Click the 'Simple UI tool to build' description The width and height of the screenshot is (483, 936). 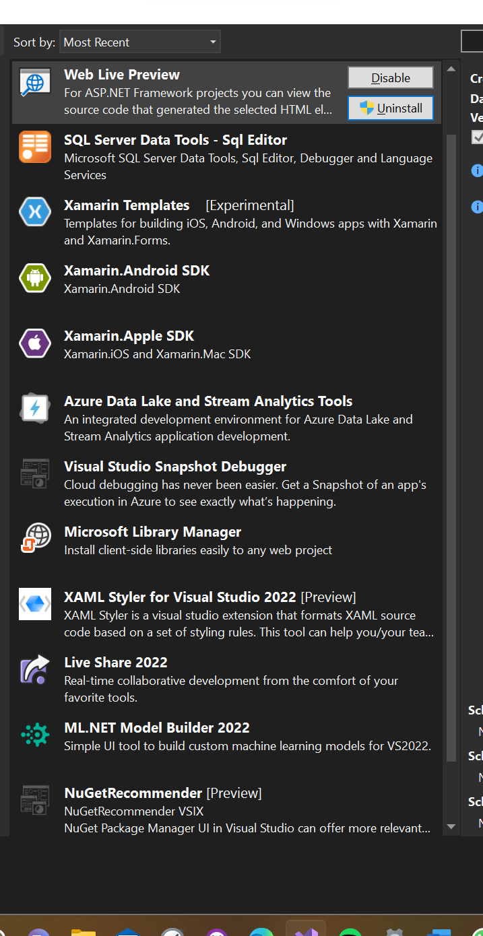click(247, 746)
